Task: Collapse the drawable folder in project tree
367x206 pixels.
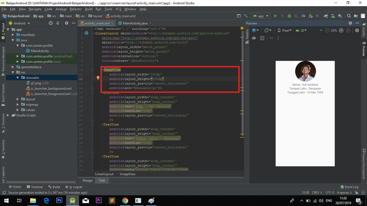Action: pos(17,78)
